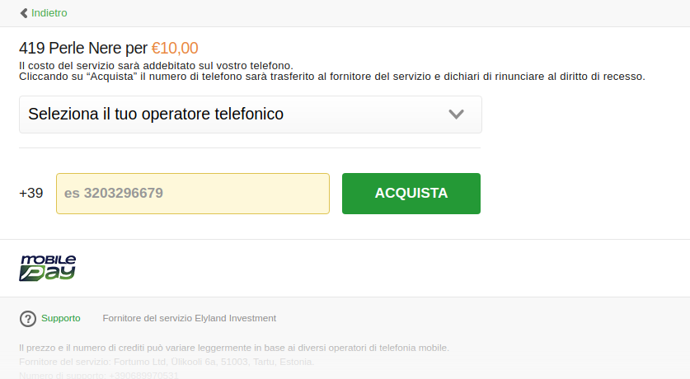This screenshot has width=690, height=379.
Task: Click 'Il costo del servizio' billing notice
Action: (x=156, y=65)
